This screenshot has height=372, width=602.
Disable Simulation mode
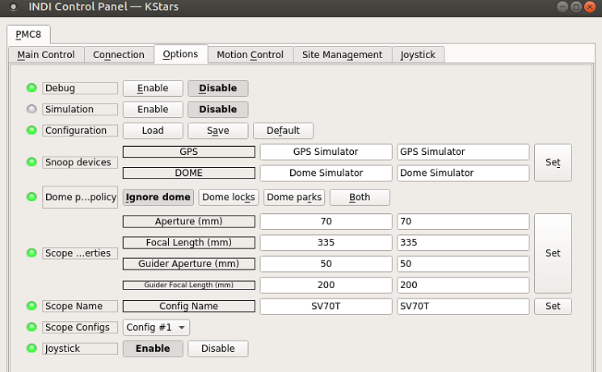point(217,109)
